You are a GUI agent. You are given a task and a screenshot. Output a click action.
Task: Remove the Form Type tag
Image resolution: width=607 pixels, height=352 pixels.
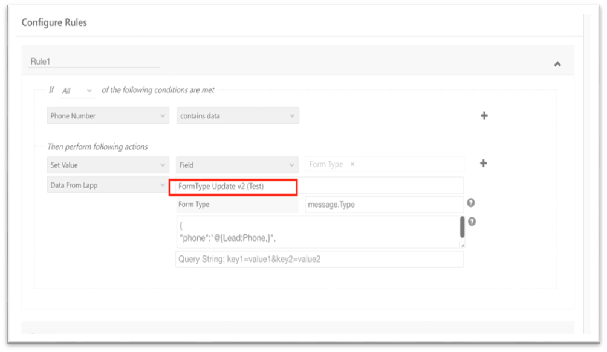pyautogui.click(x=352, y=164)
